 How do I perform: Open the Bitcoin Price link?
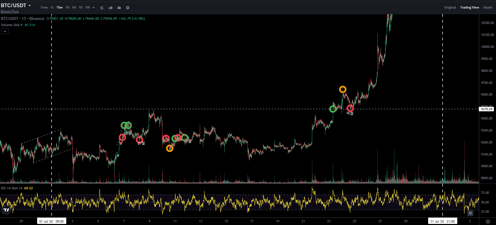click(10, 11)
